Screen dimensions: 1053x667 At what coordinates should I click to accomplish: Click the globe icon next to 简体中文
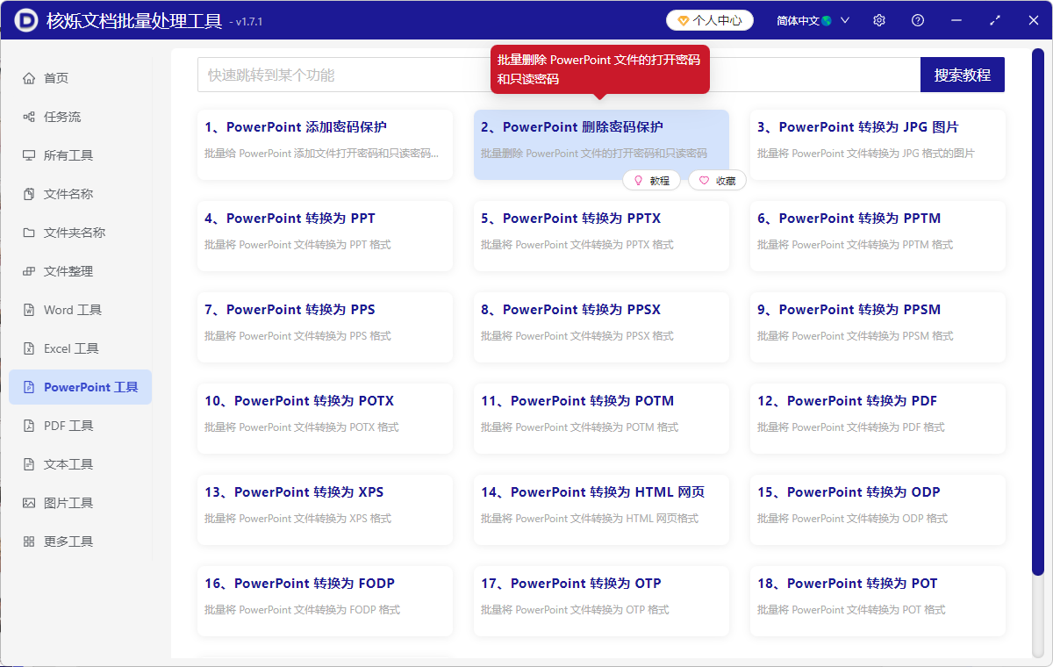827,20
